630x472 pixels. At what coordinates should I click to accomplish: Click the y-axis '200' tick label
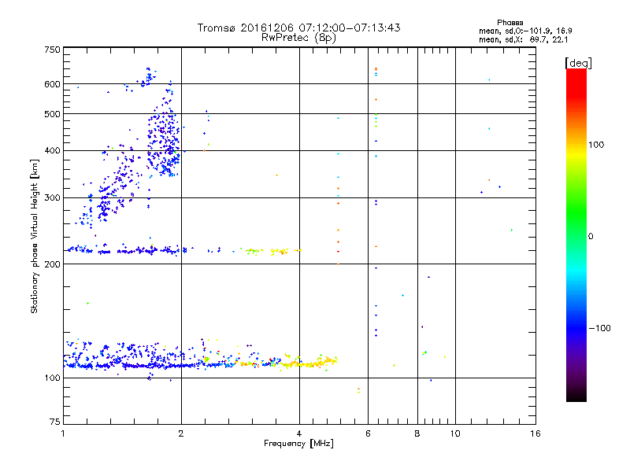coord(52,264)
